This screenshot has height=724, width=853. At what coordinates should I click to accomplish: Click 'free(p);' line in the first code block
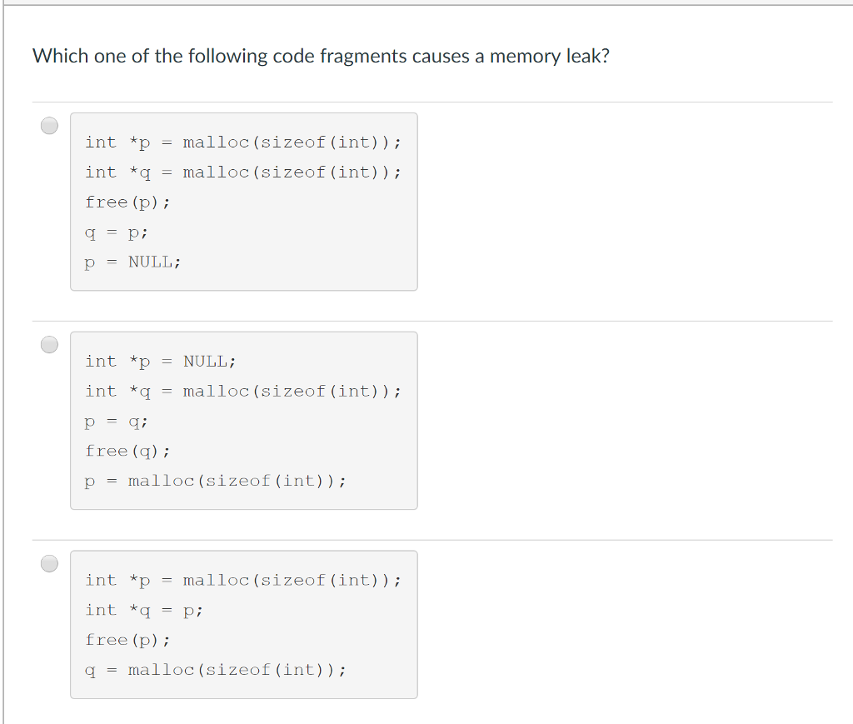coord(127,202)
